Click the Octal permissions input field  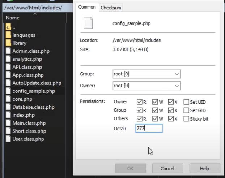149,128
